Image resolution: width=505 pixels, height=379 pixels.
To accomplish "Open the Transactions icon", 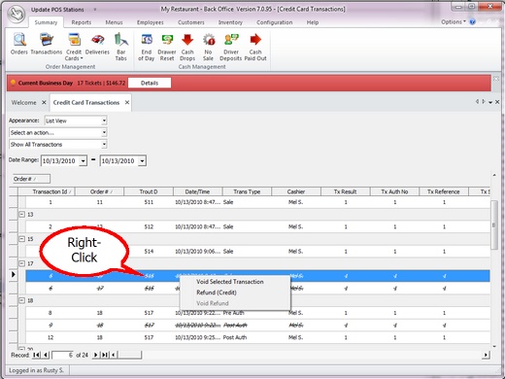I will point(47,44).
